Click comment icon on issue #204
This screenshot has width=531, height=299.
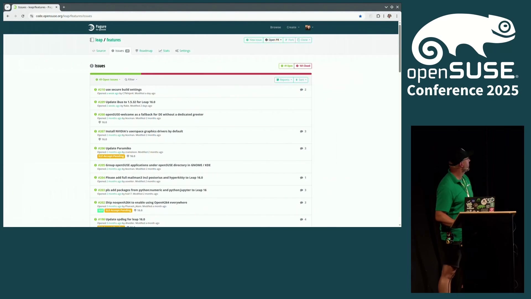pyautogui.click(x=301, y=178)
